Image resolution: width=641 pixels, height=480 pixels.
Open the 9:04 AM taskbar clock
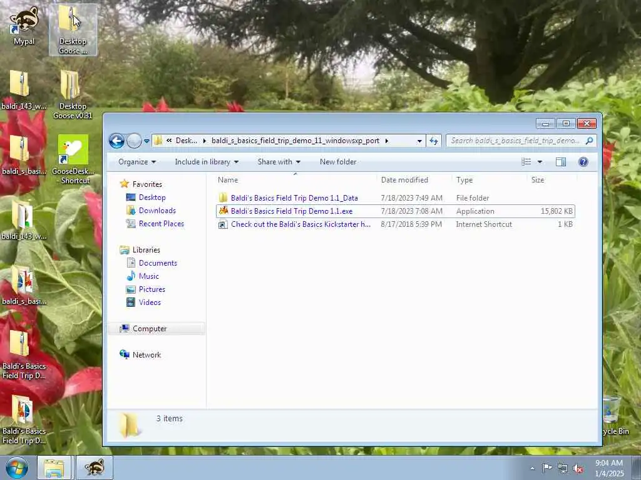click(x=609, y=468)
